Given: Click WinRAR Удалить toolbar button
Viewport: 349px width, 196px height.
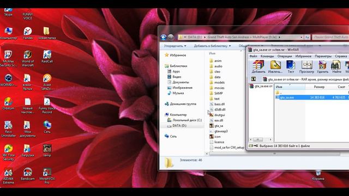Looking at the screenshot, I should (322, 67).
